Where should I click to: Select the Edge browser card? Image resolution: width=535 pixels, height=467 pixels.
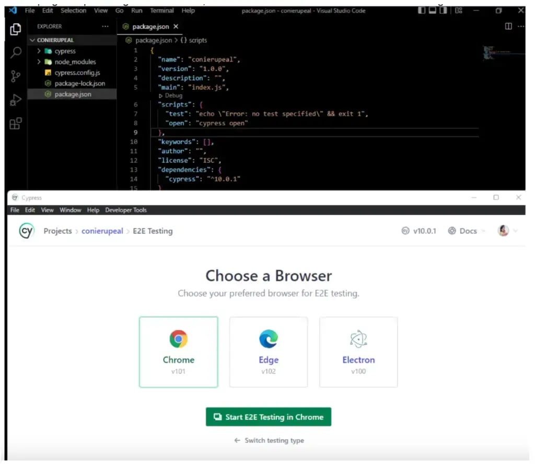pyautogui.click(x=269, y=352)
